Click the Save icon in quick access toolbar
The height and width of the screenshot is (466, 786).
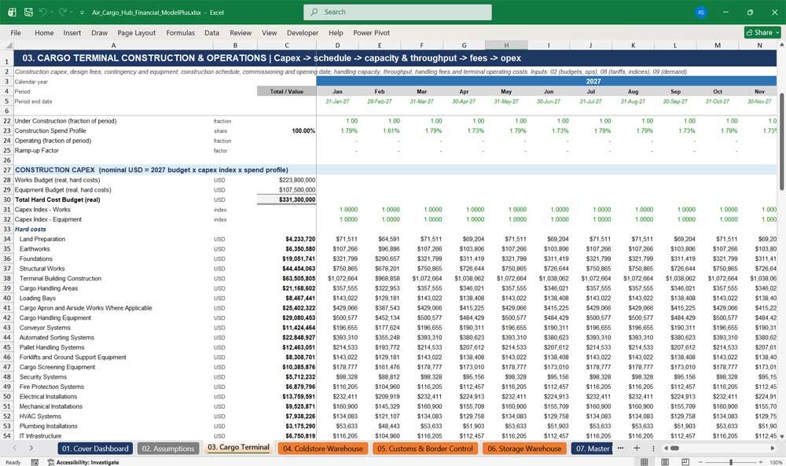[x=28, y=12]
